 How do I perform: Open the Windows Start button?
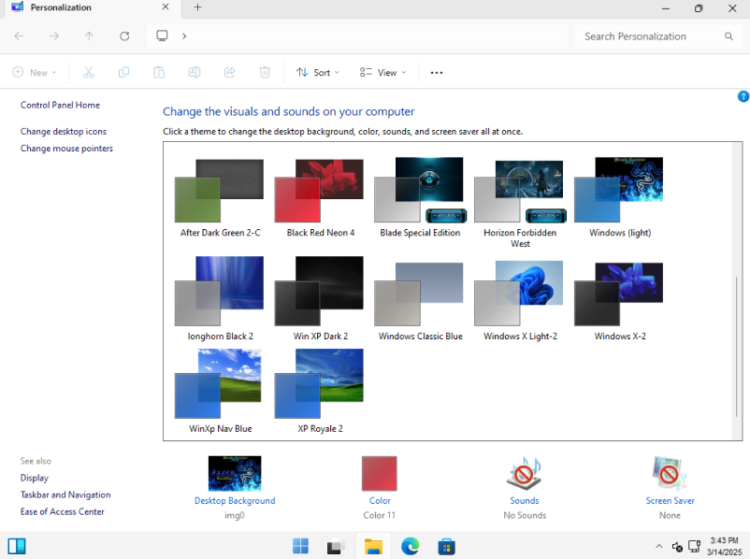[x=300, y=546]
